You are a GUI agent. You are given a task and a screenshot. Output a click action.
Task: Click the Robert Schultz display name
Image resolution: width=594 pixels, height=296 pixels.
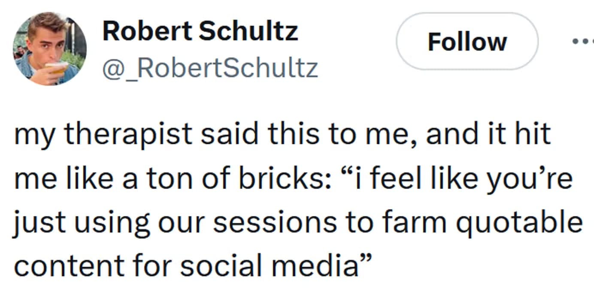click(200, 30)
